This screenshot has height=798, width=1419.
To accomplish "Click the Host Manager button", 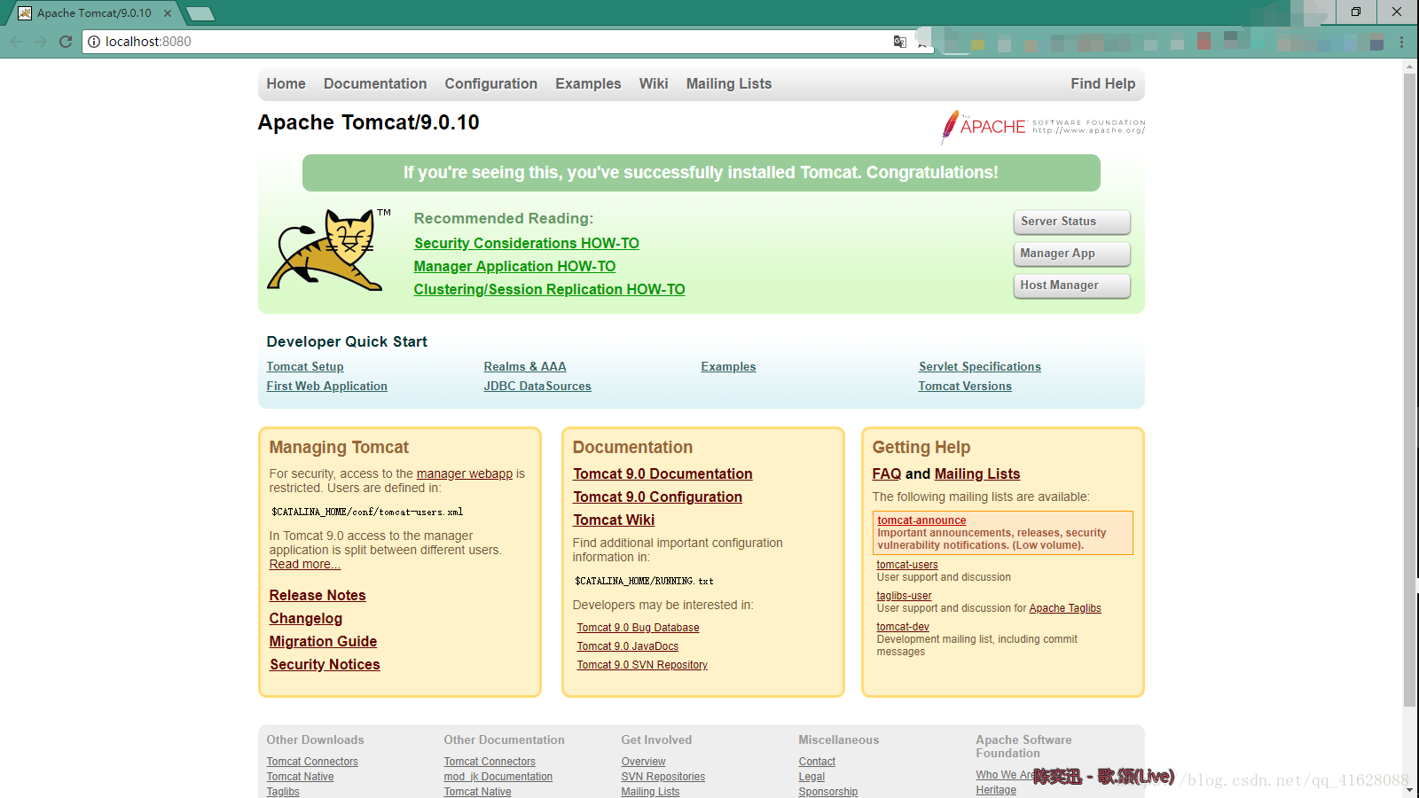I will click(1071, 286).
